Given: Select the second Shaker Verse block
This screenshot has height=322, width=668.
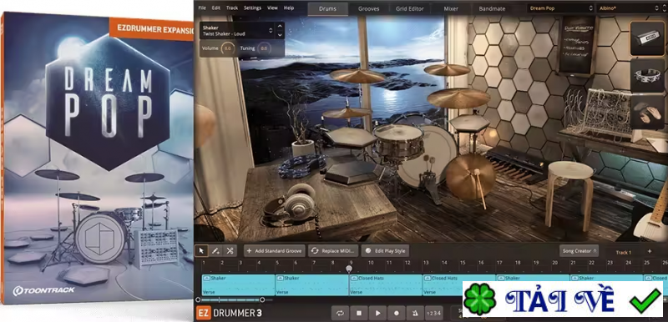Looking at the screenshot, I should point(311,285).
